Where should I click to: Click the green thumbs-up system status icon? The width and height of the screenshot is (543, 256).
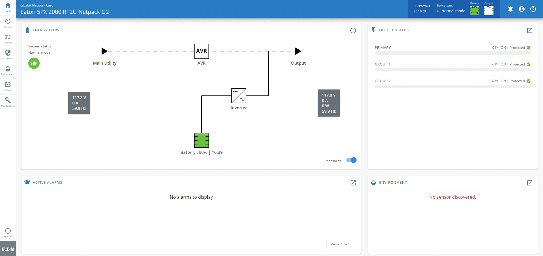[x=34, y=63]
